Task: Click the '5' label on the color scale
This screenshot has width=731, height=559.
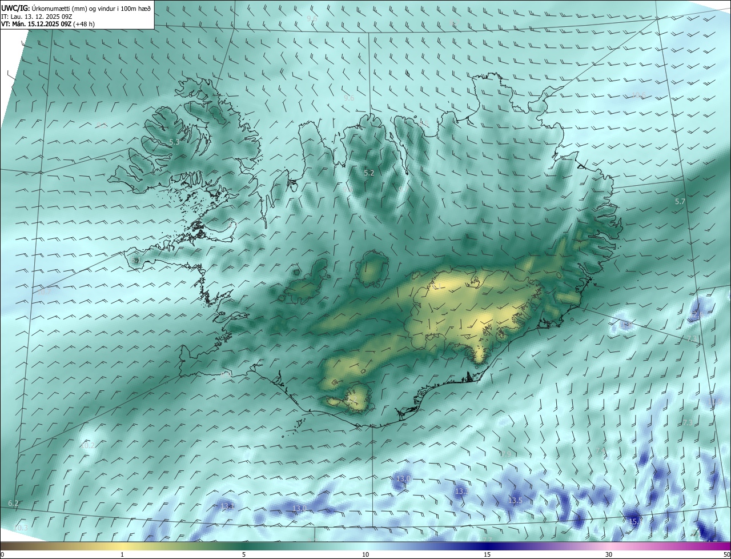Action: pyautogui.click(x=244, y=554)
